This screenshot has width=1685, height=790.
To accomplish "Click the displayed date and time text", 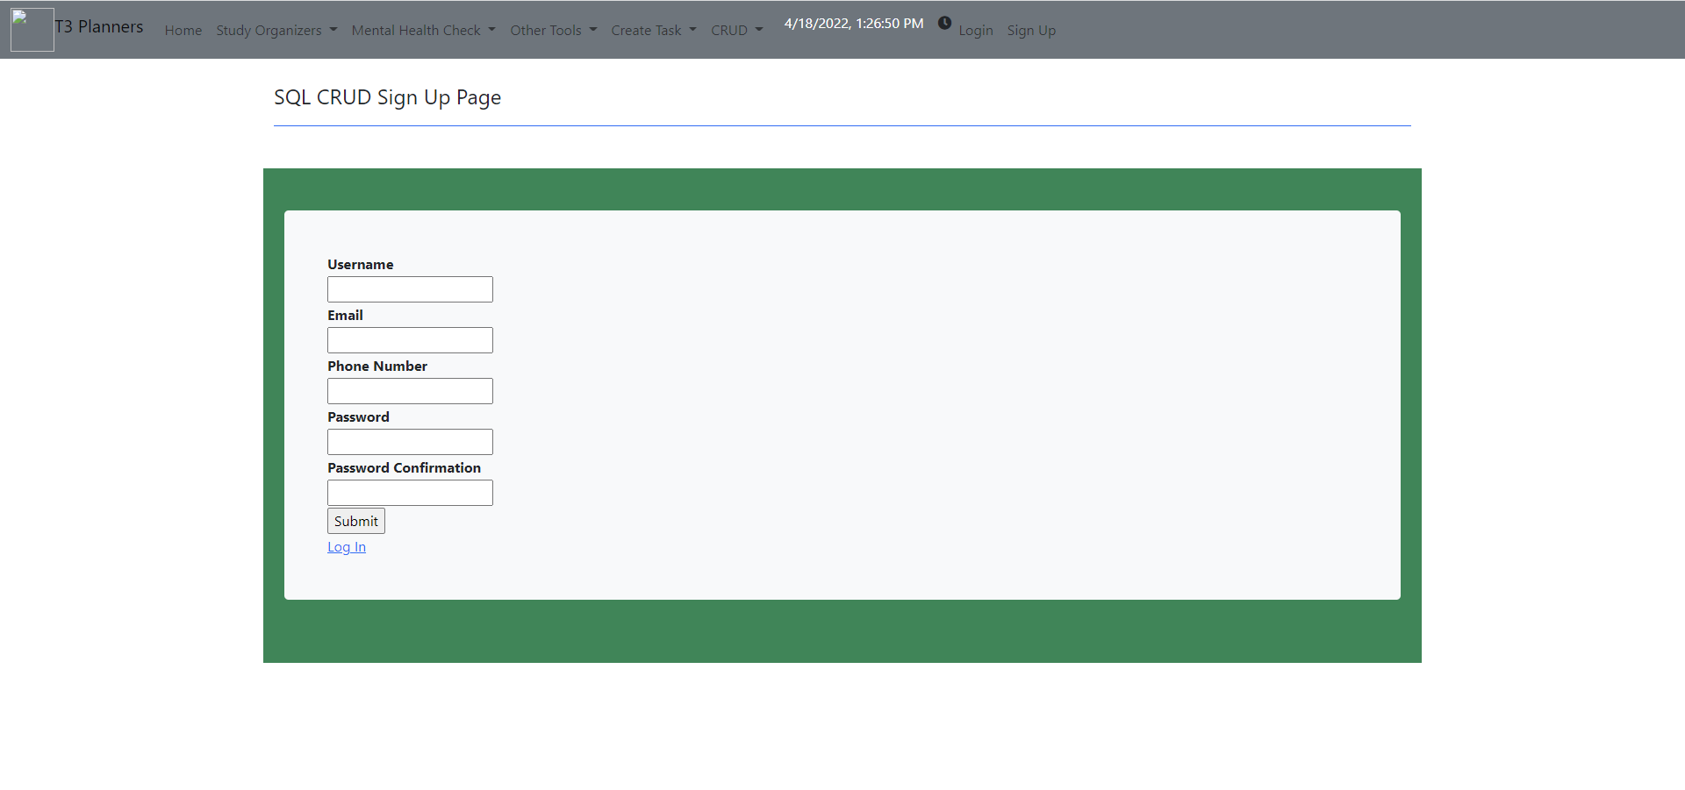I will click(852, 23).
